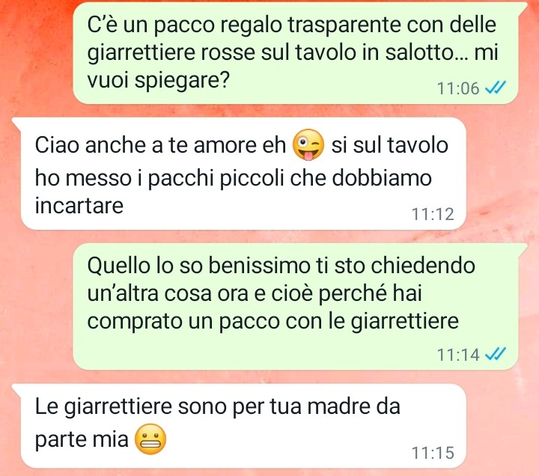Image resolution: width=539 pixels, height=476 pixels.
Task: Tap blue read checkmarks at 11:14
Action: click(x=496, y=354)
